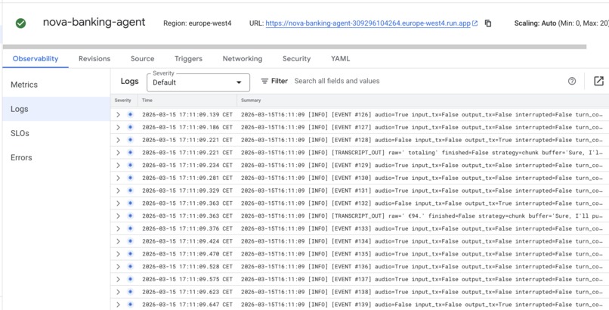Switch to the YAML tab
The width and height of the screenshot is (609, 310).
coord(340,59)
